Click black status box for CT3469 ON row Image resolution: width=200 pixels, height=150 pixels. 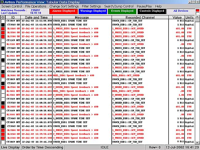coord(3,119)
